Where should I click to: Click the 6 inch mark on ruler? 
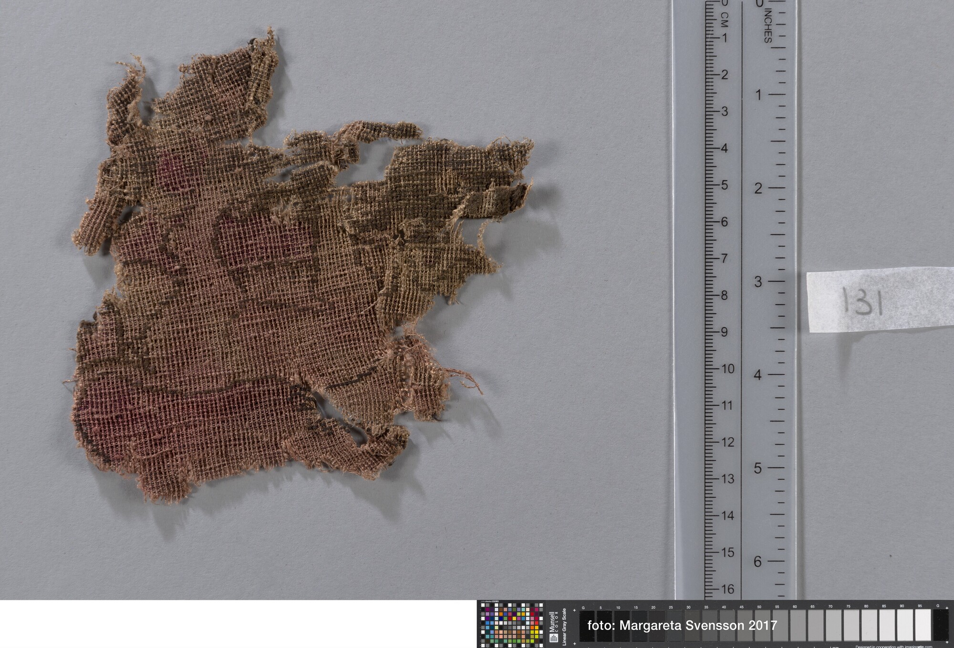pyautogui.click(x=758, y=562)
